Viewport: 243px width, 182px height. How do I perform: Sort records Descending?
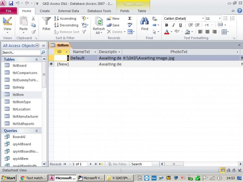66,25
